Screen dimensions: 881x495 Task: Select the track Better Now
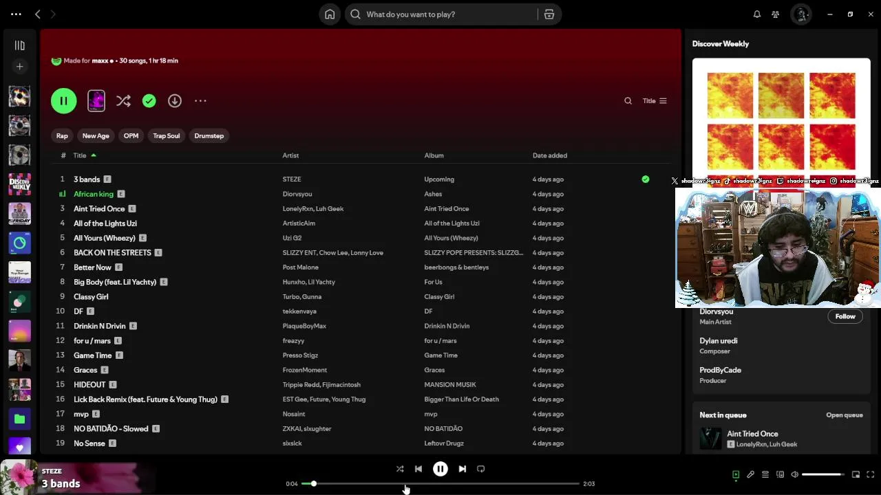pyautogui.click(x=92, y=267)
